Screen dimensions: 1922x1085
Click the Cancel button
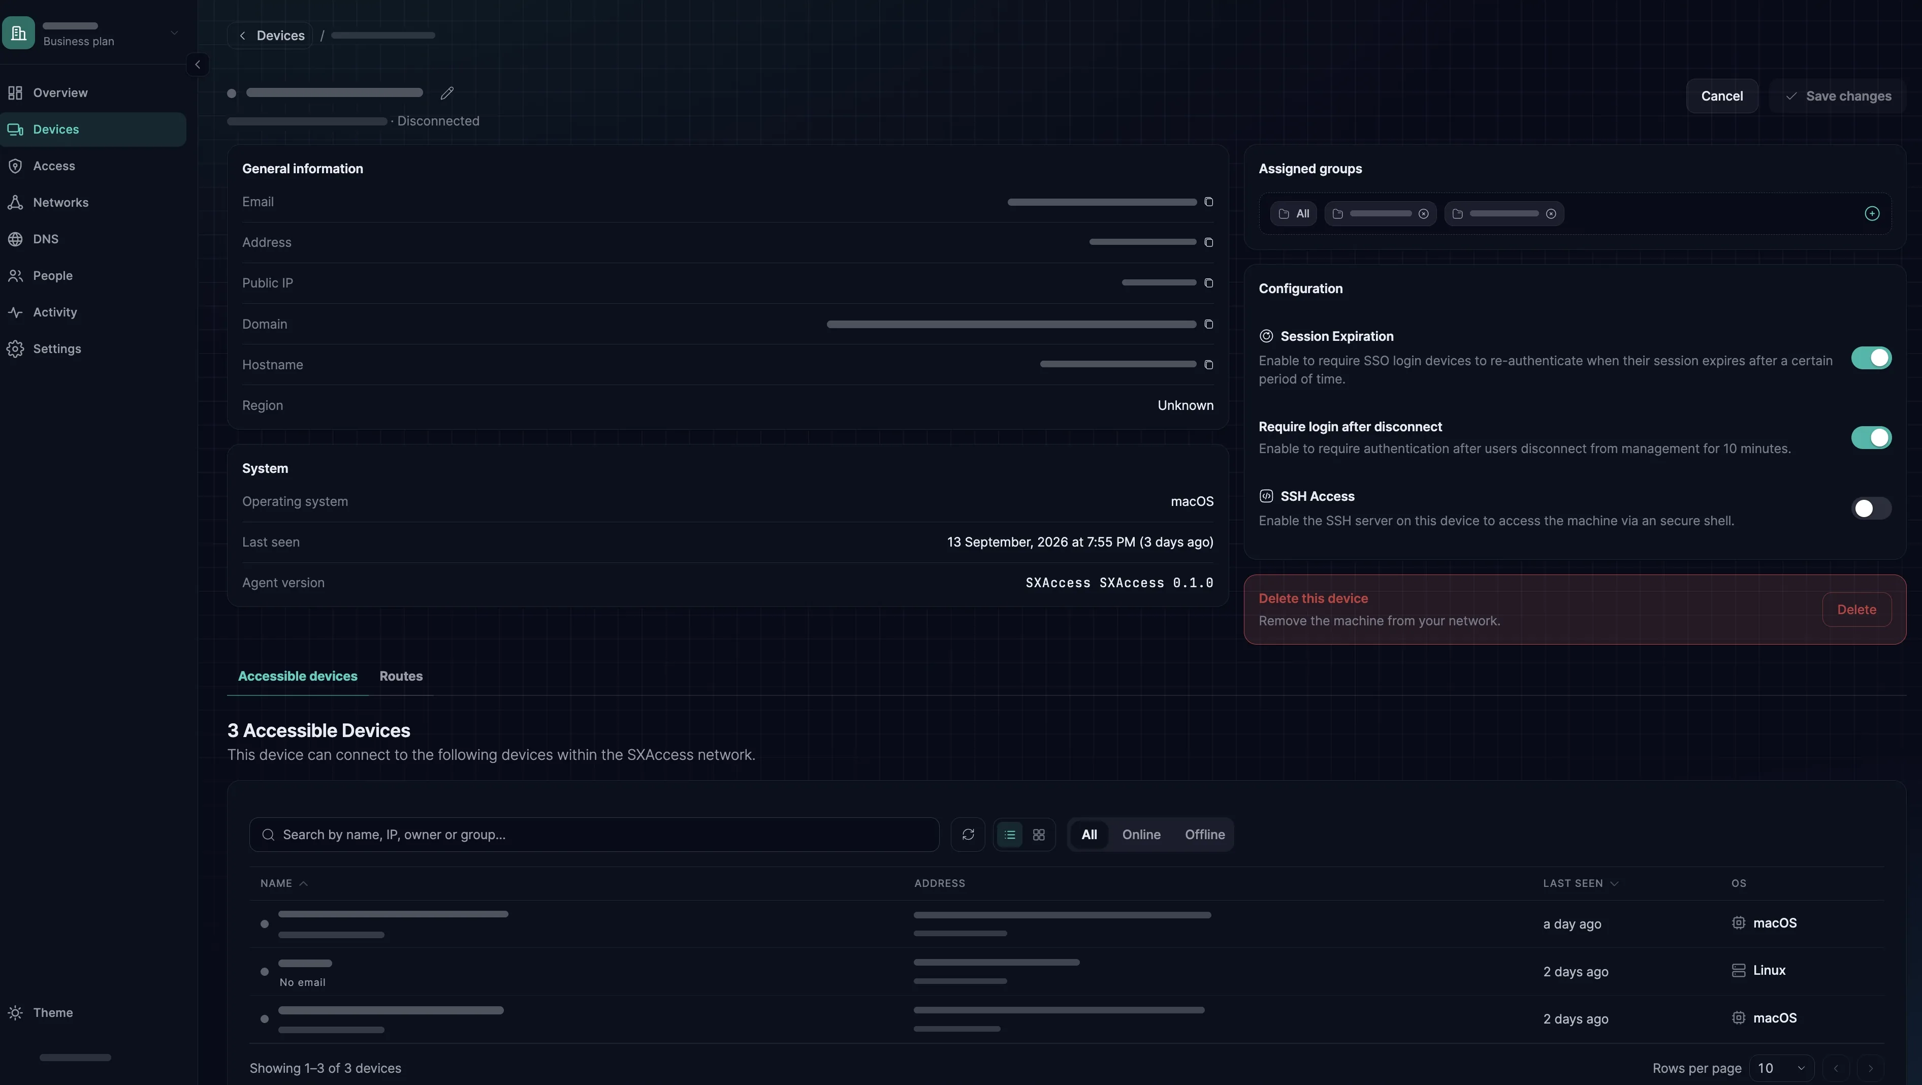coord(1722,97)
